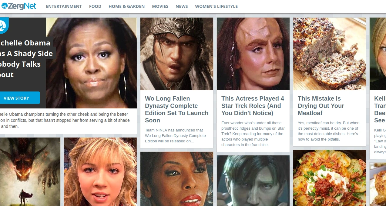Navigate to the News section

(x=182, y=6)
